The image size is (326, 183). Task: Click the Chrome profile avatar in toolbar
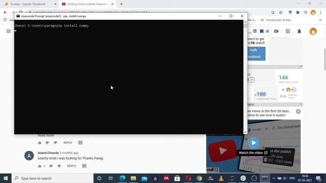[313, 12]
